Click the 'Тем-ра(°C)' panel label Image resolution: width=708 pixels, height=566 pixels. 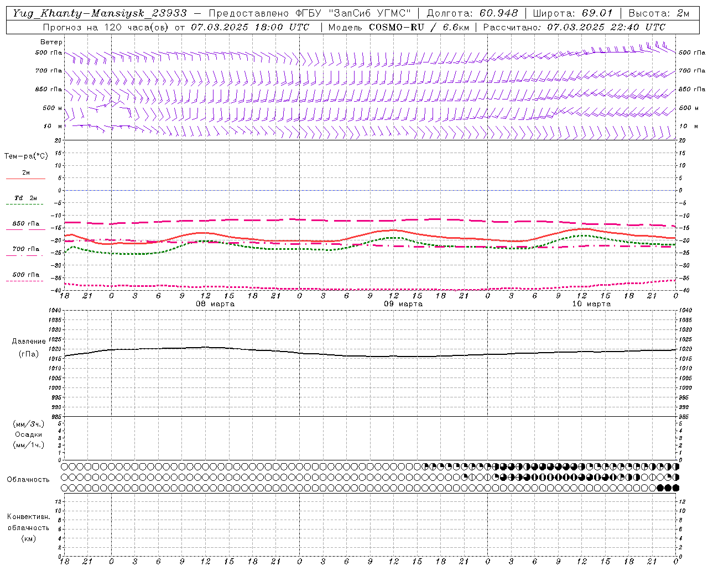click(x=26, y=156)
